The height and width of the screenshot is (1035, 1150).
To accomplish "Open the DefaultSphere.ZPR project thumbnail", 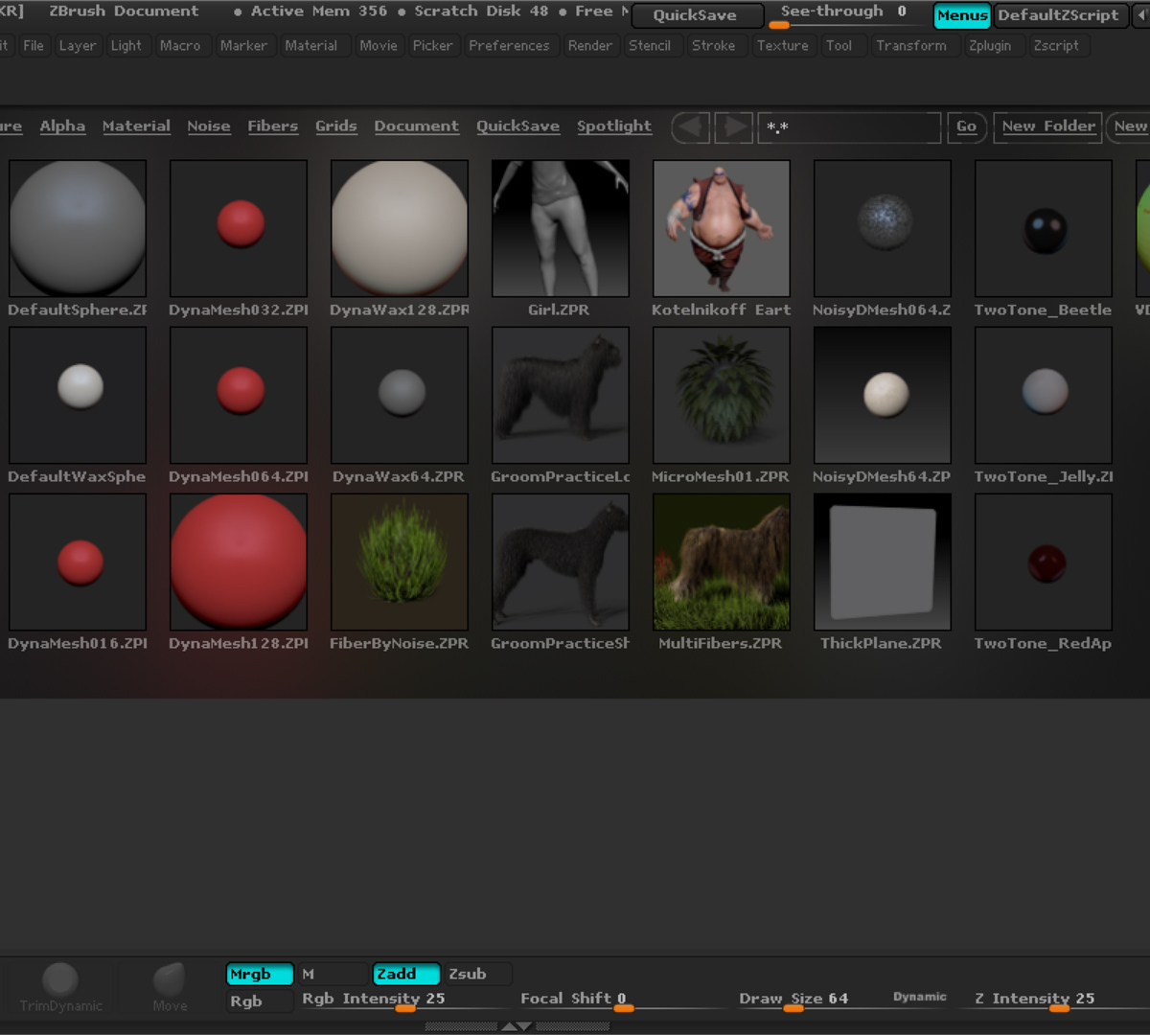I will coord(78,228).
